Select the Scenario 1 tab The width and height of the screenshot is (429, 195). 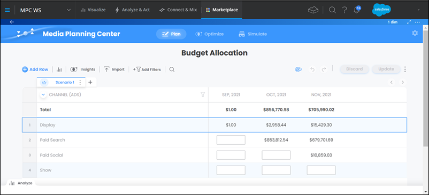[x=65, y=82]
